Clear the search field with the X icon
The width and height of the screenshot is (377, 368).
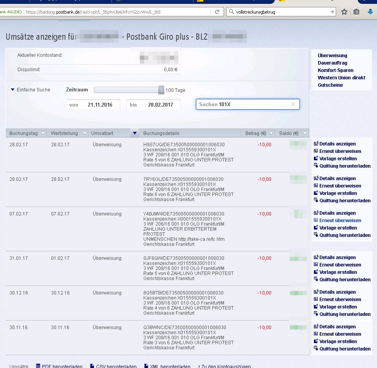[293, 104]
